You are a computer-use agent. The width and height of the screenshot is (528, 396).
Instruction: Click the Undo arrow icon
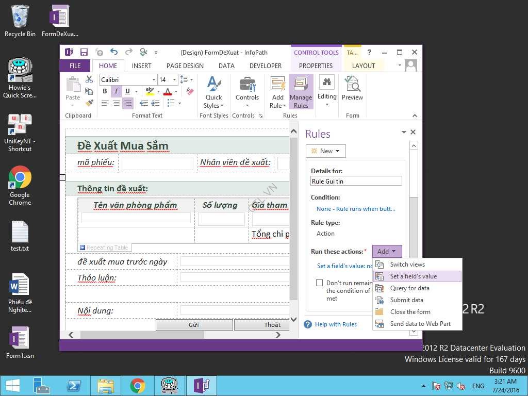pyautogui.click(x=114, y=52)
